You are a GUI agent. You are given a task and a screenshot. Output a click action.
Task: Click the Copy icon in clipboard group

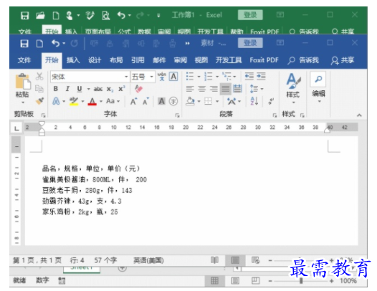pyautogui.click(x=39, y=89)
